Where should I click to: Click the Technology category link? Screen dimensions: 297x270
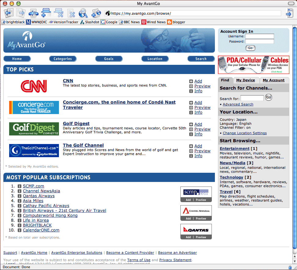231,177
